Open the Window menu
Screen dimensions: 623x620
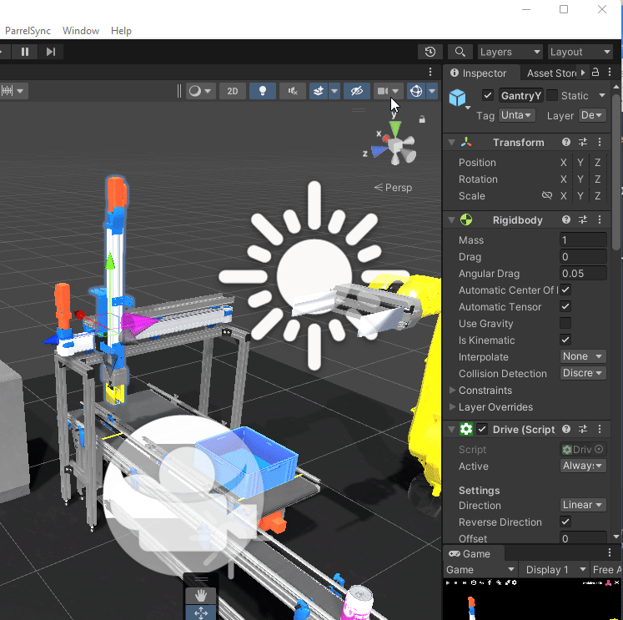(x=81, y=31)
